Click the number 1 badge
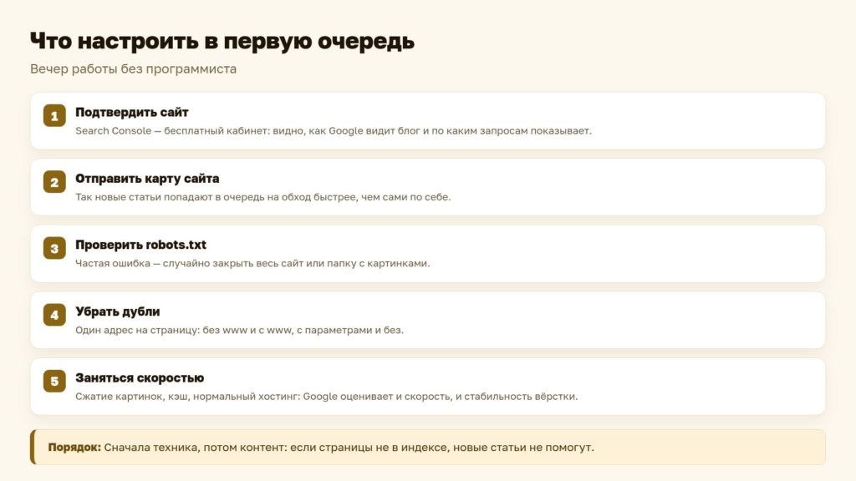 [x=54, y=115]
